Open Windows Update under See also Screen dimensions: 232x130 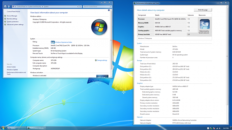[12, 70]
